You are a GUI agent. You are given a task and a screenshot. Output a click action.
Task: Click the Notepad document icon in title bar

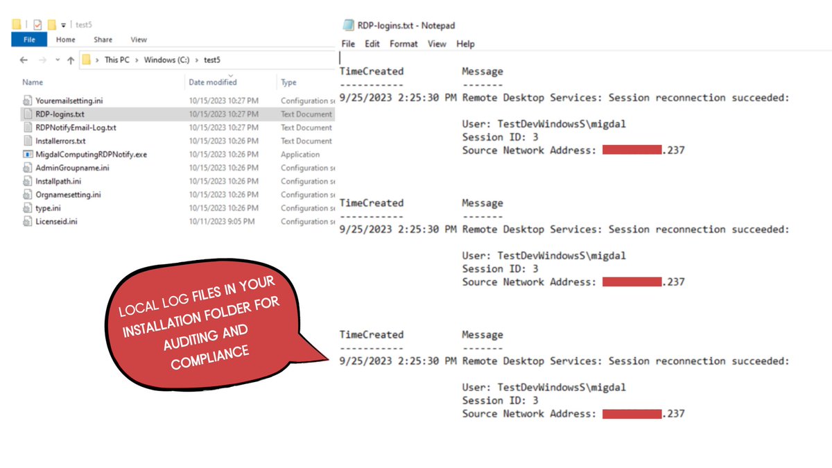point(349,26)
